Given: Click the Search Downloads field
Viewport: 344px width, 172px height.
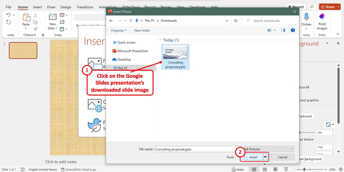Looking at the screenshot, I should tap(270, 21).
